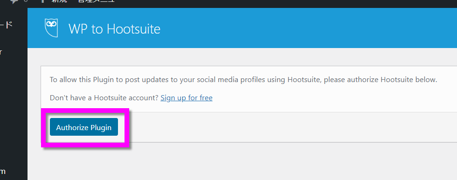Screen dimensions: 457x180
Task: Open the comments bubble in admin bar
Action: 14,1
